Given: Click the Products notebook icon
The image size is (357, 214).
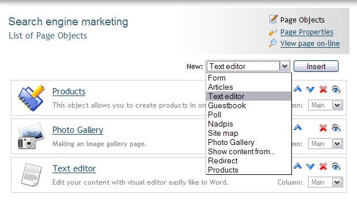Looking at the screenshot, I should pos(31,98).
